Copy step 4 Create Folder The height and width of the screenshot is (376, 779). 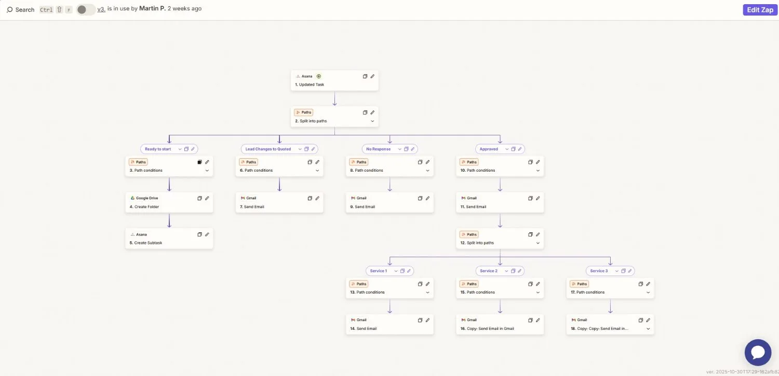(199, 198)
